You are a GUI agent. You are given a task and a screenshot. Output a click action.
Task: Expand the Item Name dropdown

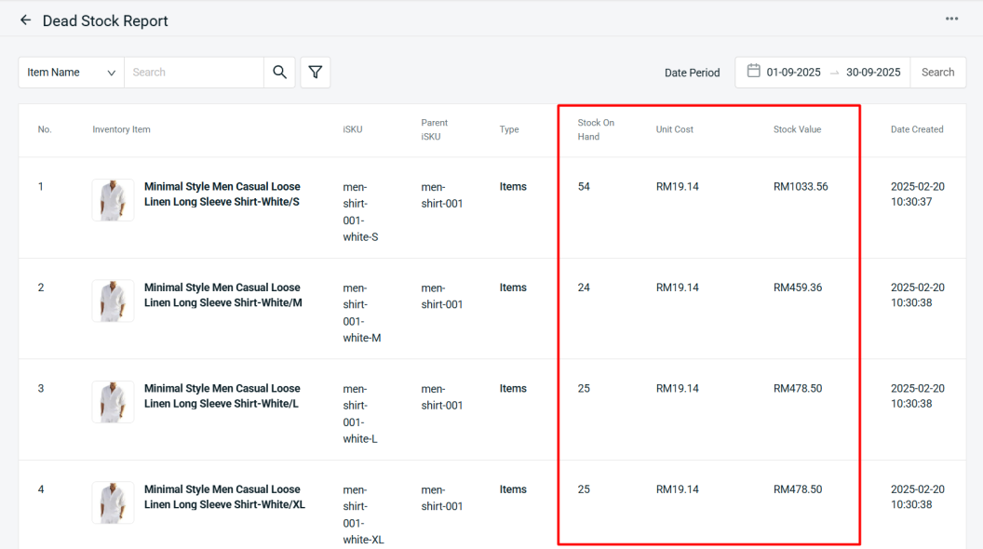click(x=71, y=73)
